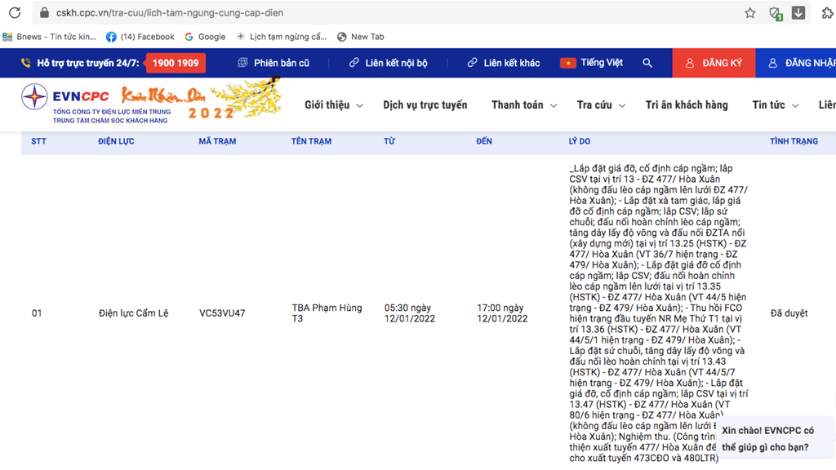Open Liên kết khác menu
The height and width of the screenshot is (470, 836).
pyautogui.click(x=504, y=63)
